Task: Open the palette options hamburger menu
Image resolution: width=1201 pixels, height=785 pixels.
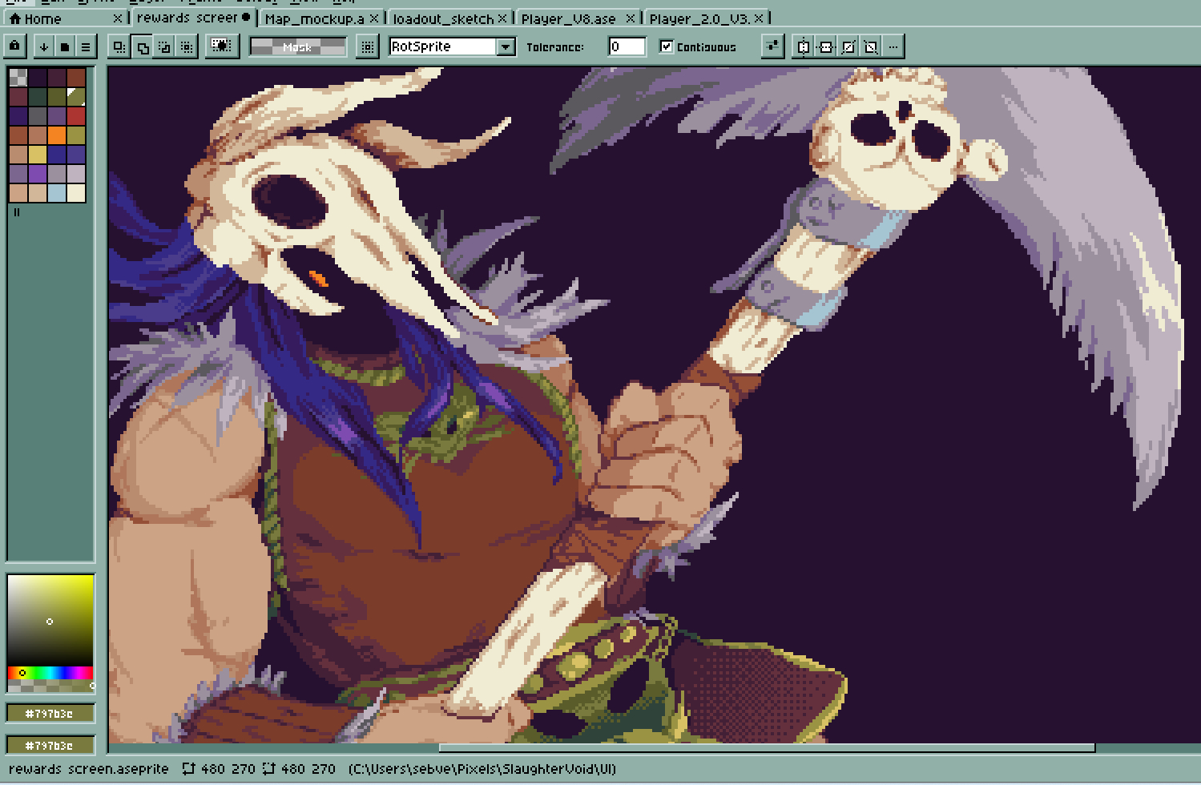Action: click(85, 46)
